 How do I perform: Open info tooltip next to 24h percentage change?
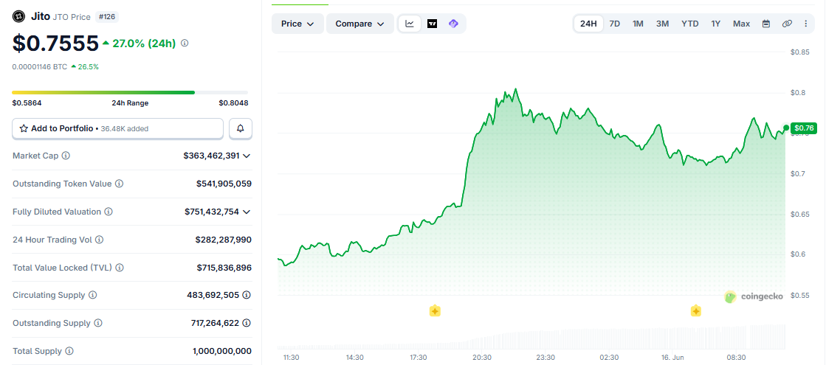[x=185, y=44]
